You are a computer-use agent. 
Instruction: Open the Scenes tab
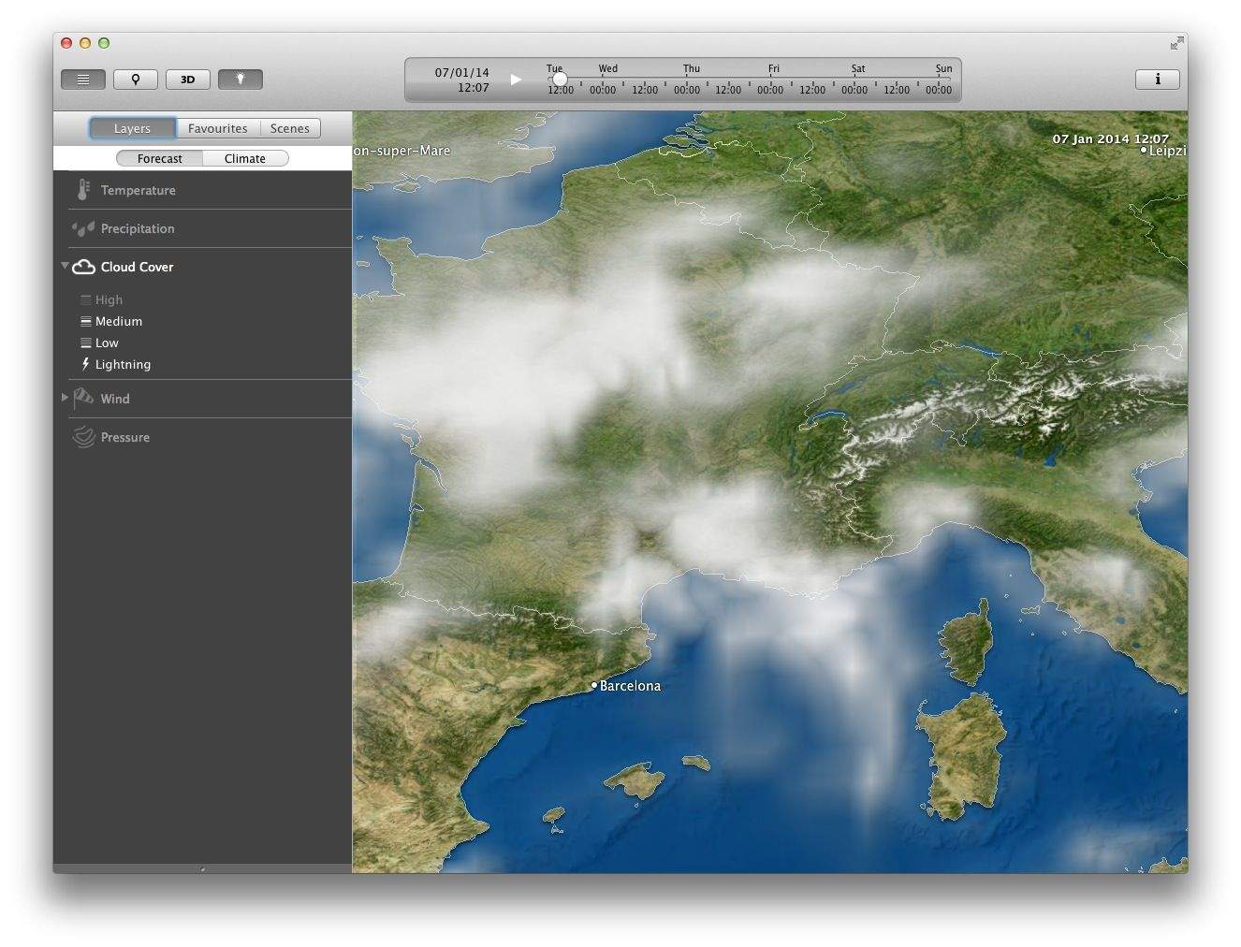[x=289, y=129]
